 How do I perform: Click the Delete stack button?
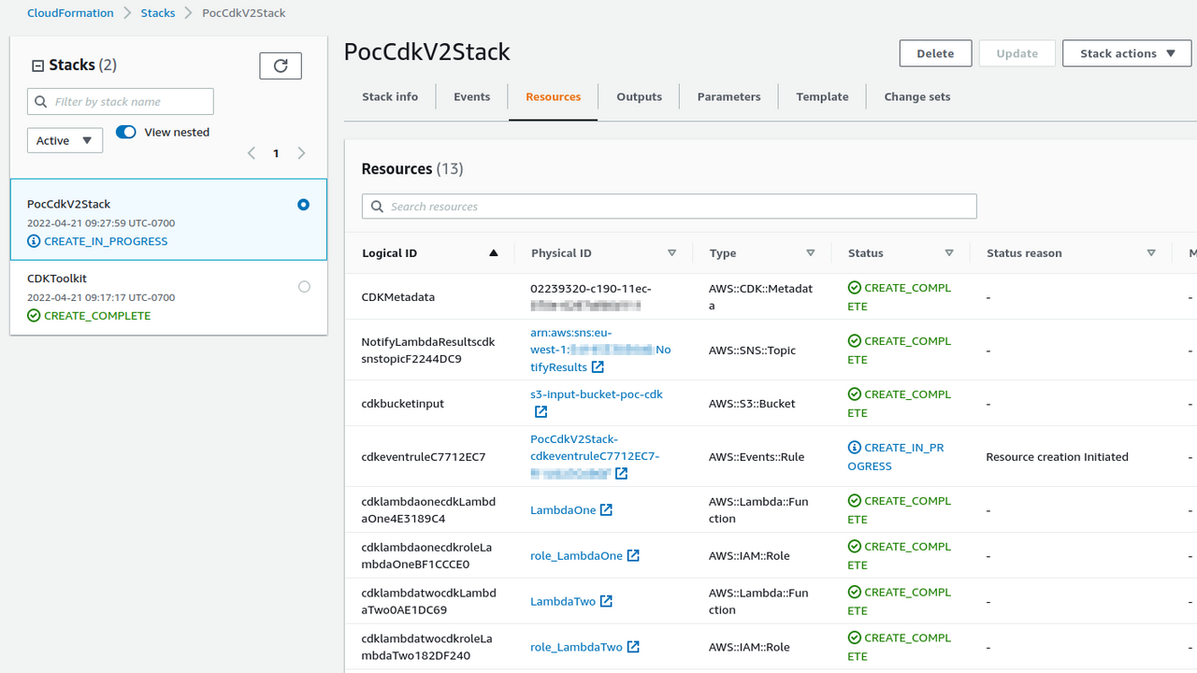[935, 53]
